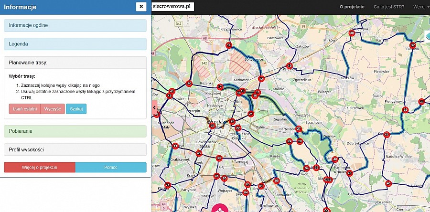
Task: Click the Szukaj button
Action: [x=76, y=109]
